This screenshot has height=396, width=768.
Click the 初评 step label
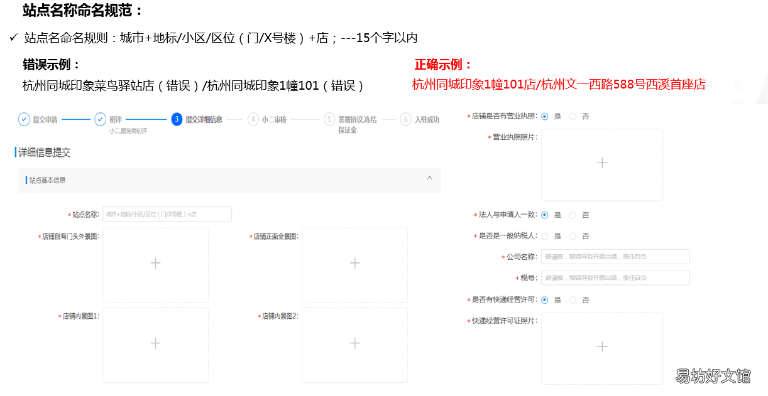tap(116, 119)
